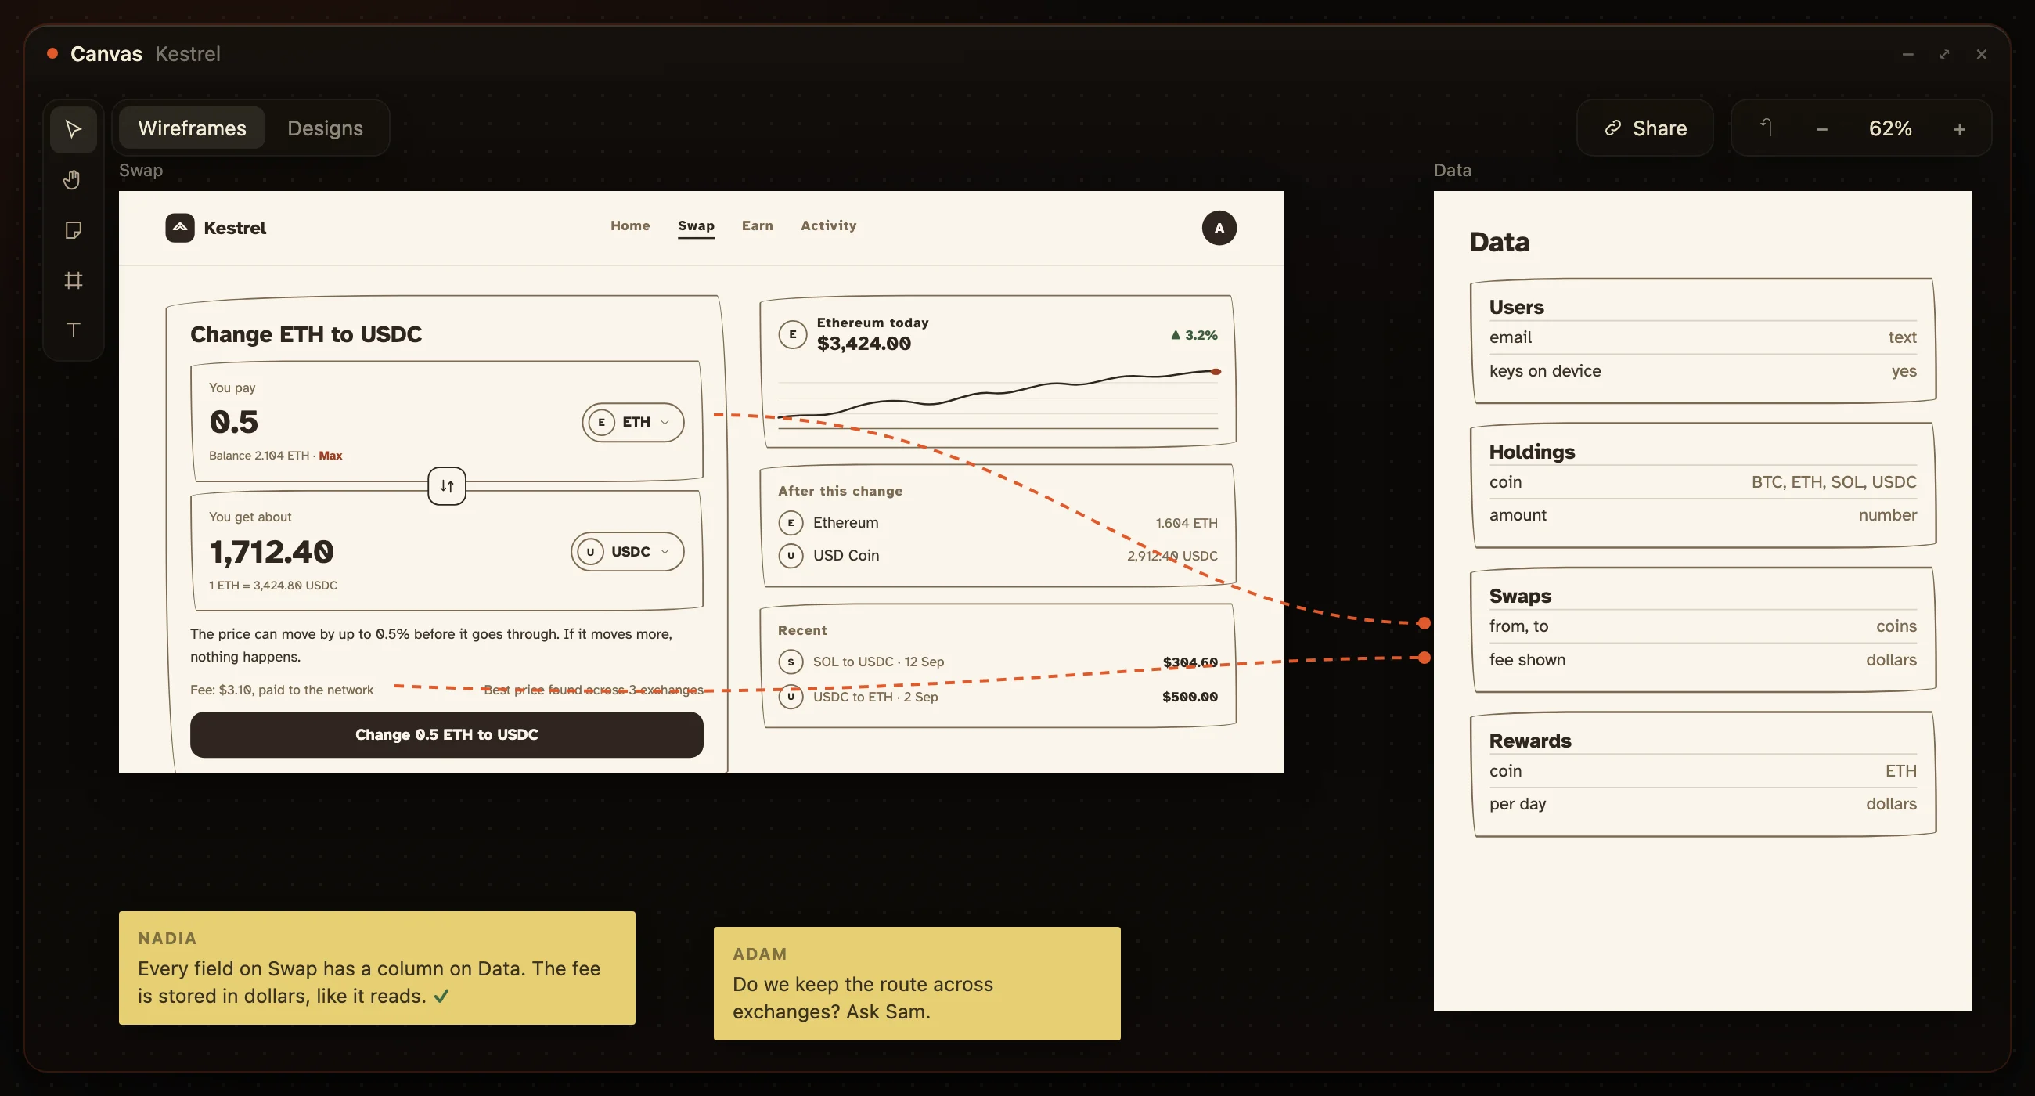
Task: Select the Holdings table card
Action: (1702, 485)
